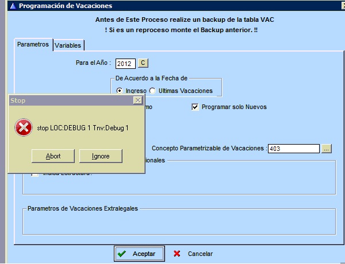Choose the Ultimas Vacaciones radio option
The width and height of the screenshot is (345, 264).
coord(153,91)
